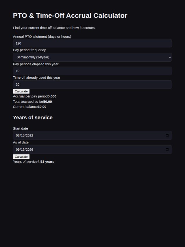Focus the Time off already used field
The height and width of the screenshot is (247, 185).
[x=92, y=84]
